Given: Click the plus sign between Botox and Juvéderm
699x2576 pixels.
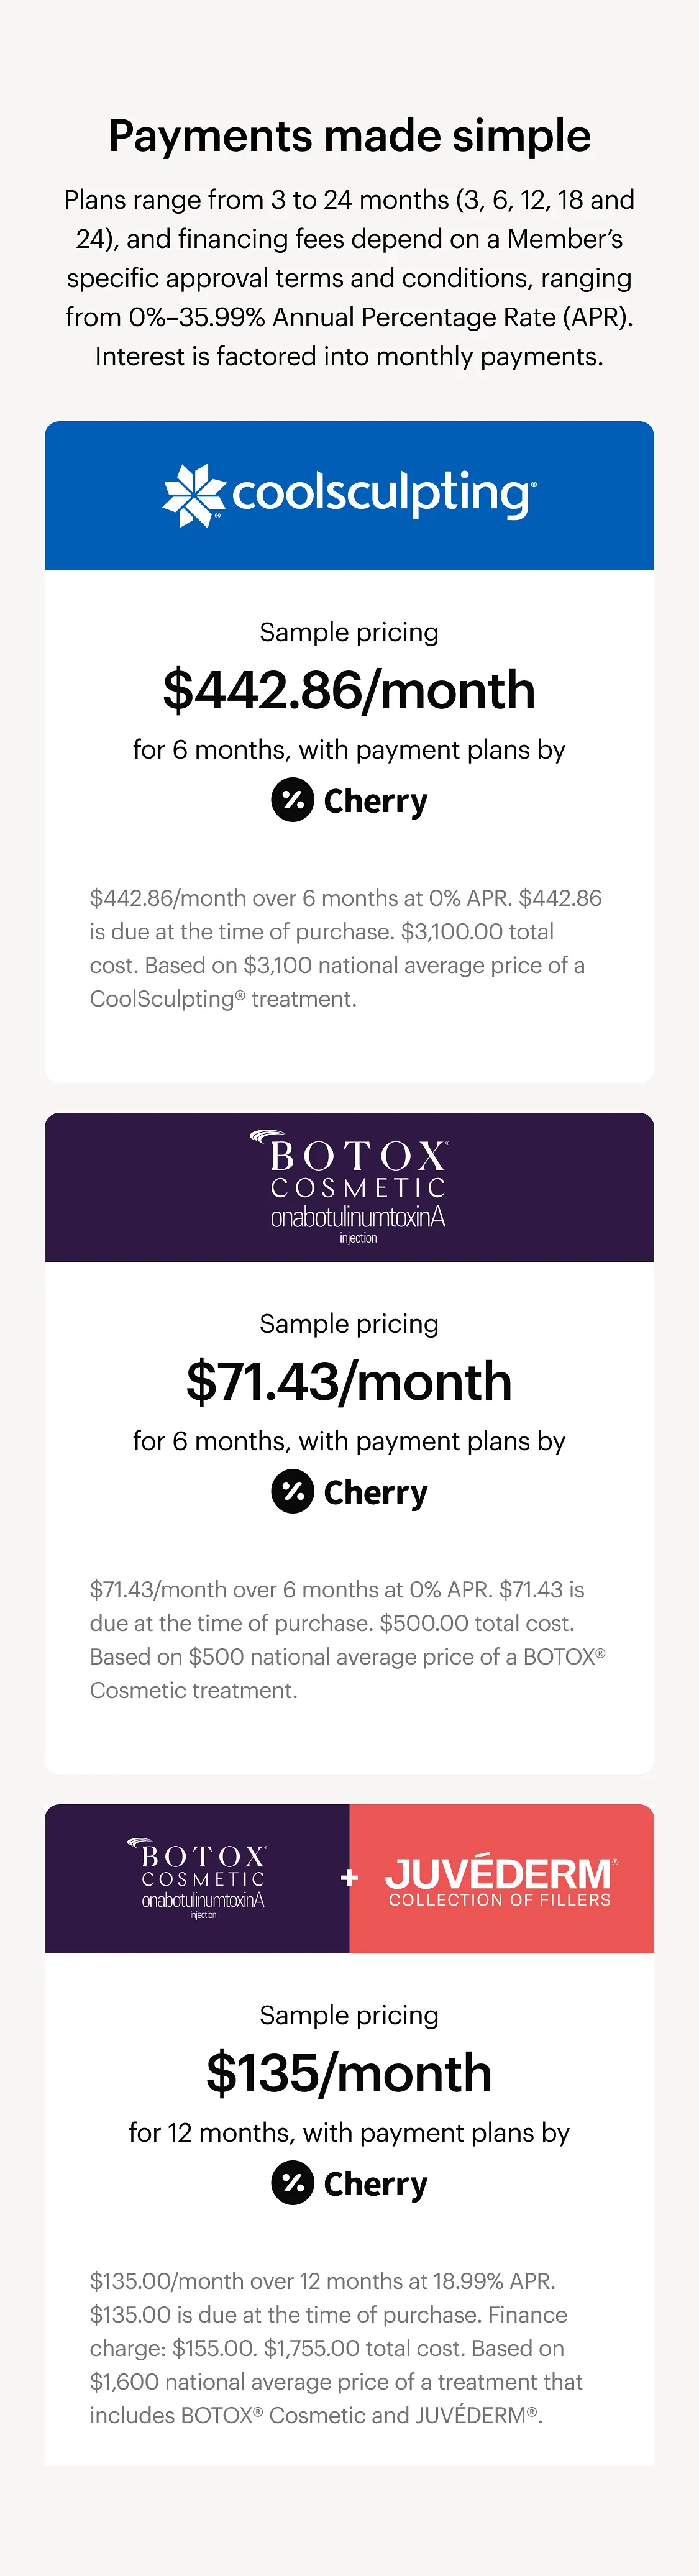Looking at the screenshot, I should point(349,1878).
